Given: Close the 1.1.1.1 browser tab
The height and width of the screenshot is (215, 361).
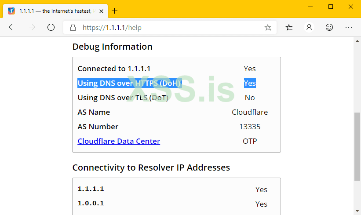Looking at the screenshot, I should coord(101,11).
